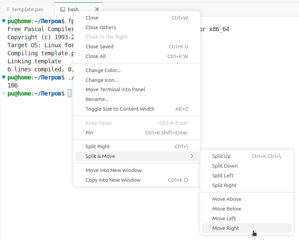Viewport: 299px width, 241px height.
Task: Toggle Size to Content Width
Action: click(120, 109)
